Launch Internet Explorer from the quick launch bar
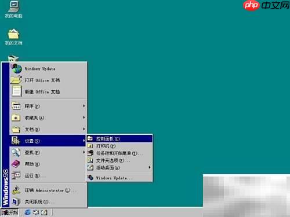 27,212
